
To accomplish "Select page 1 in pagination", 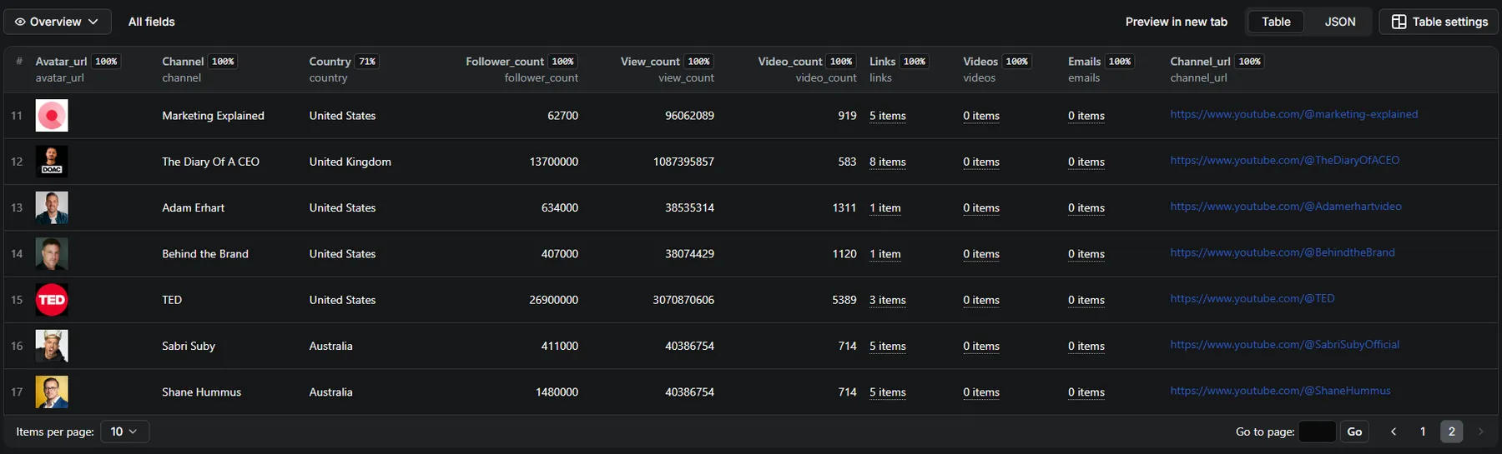I will tap(1423, 432).
